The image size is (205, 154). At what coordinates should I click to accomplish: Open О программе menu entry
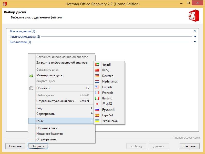61,139
